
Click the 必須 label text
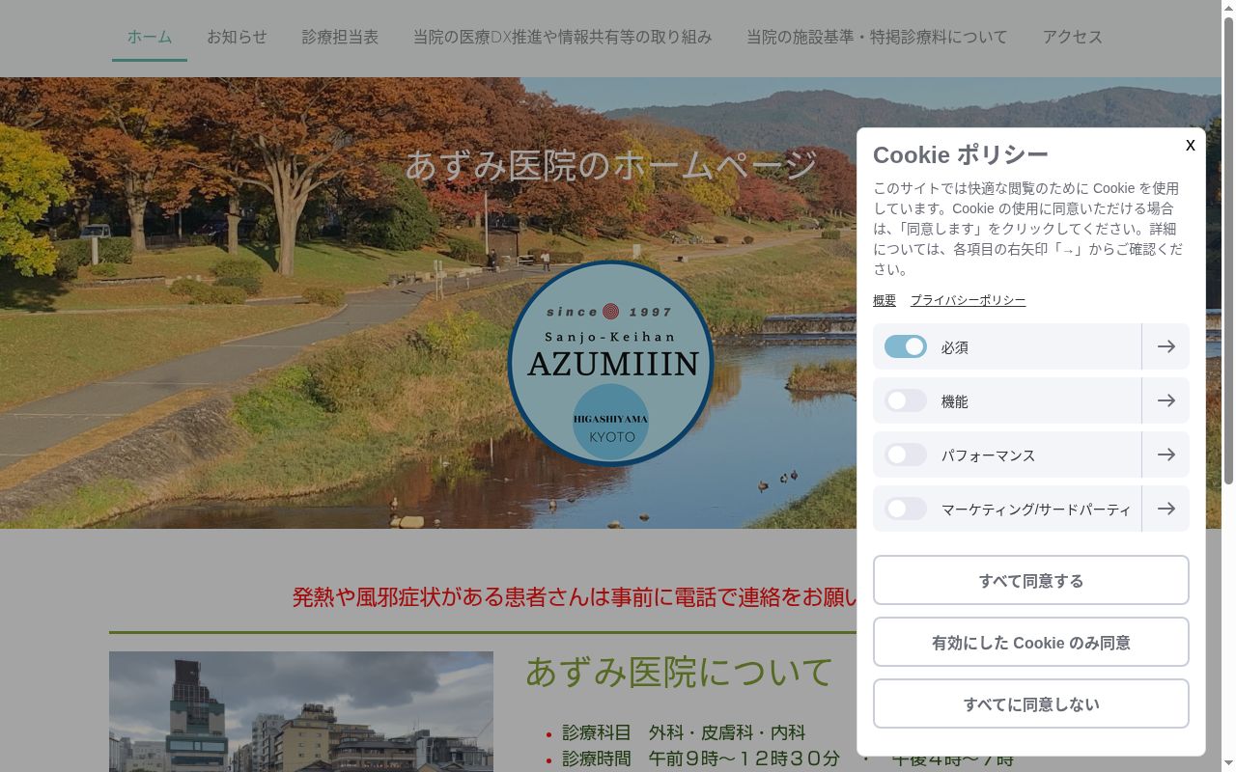click(x=955, y=347)
